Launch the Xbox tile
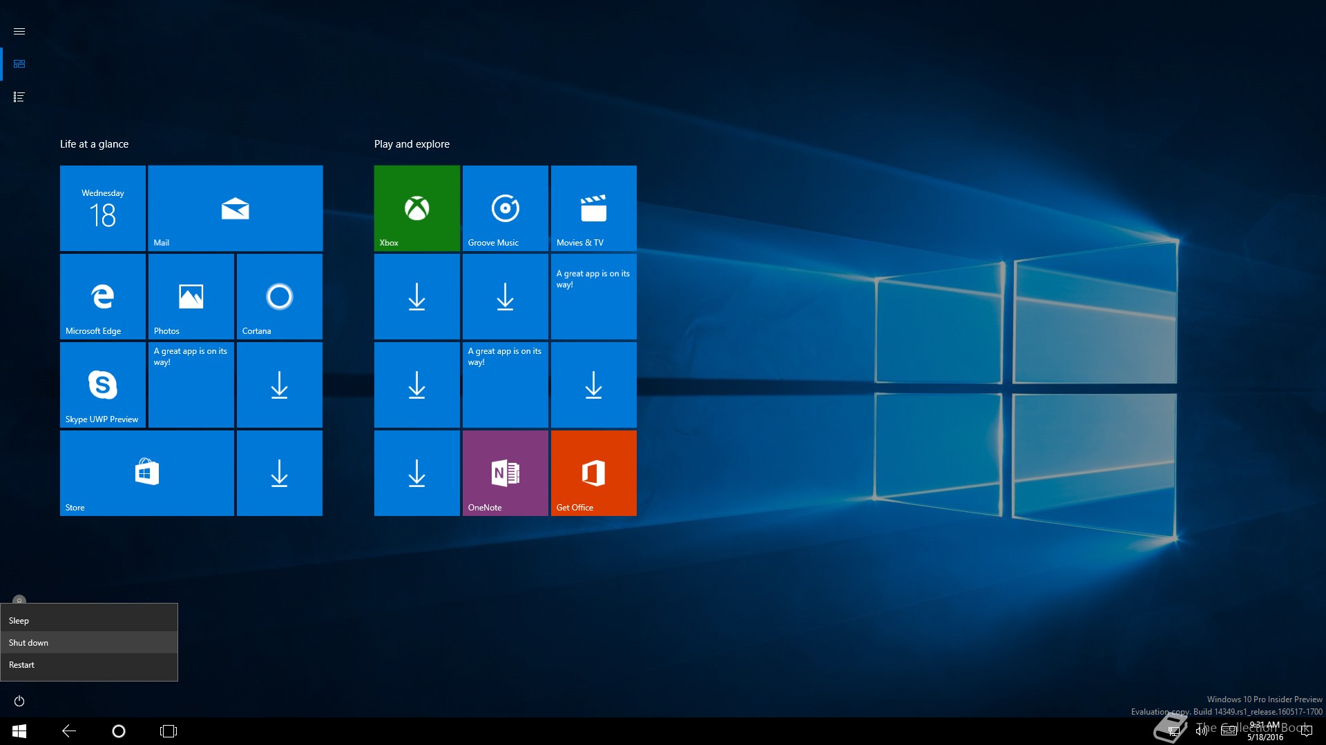Image resolution: width=1326 pixels, height=745 pixels. coord(417,208)
